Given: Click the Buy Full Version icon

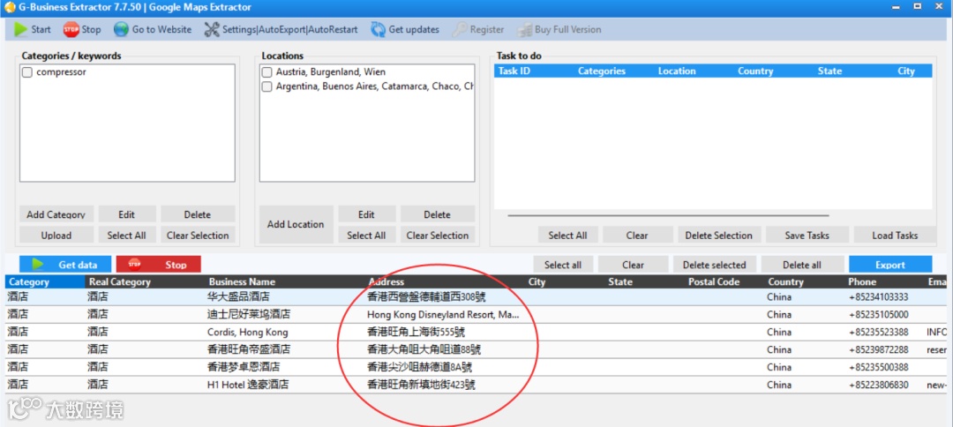Looking at the screenshot, I should (524, 29).
